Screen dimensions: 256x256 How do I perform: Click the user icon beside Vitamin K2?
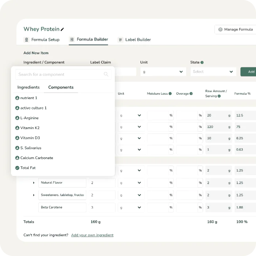tap(17, 128)
